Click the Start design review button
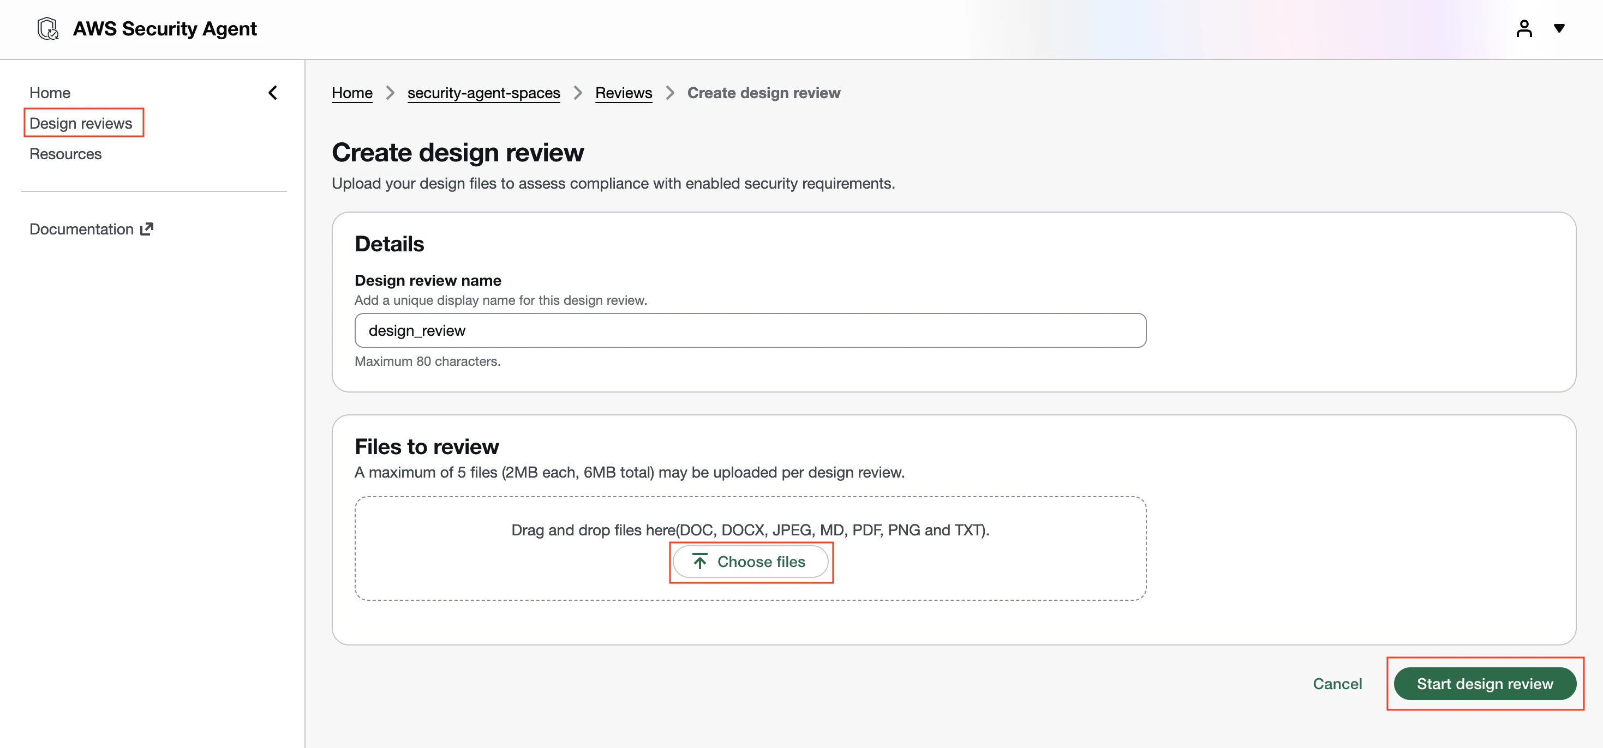Screen dimensions: 1603x748 tap(1485, 683)
